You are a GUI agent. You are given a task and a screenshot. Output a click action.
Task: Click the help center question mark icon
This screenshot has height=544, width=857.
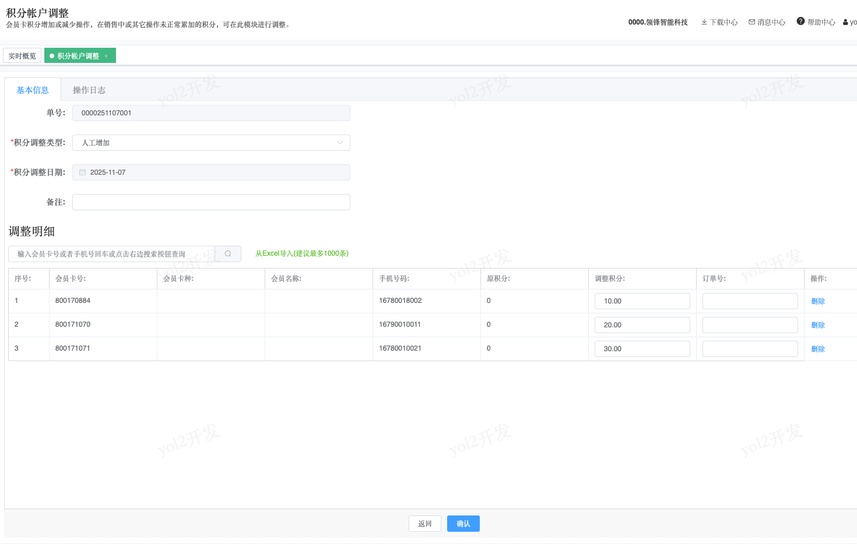(x=800, y=21)
